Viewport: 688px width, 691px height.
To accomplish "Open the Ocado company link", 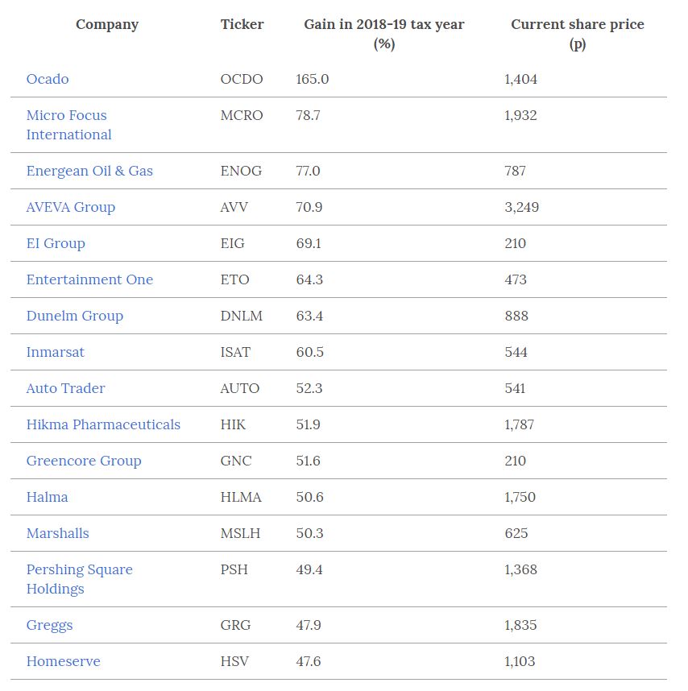I will (x=48, y=79).
